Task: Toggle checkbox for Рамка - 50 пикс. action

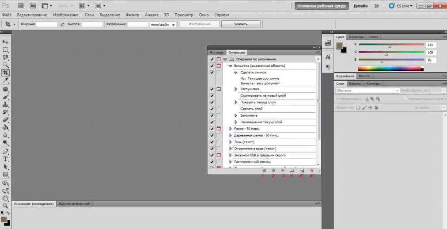Action: point(212,129)
